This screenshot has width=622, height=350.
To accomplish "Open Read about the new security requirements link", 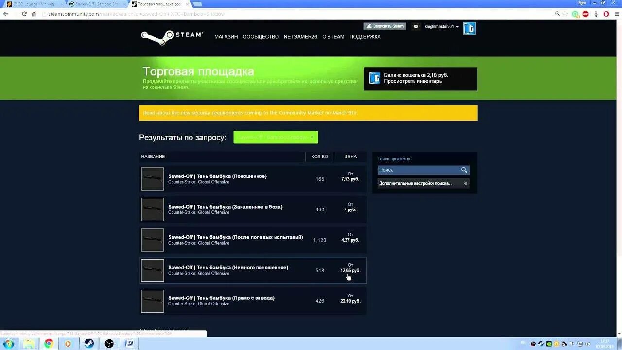I will (x=193, y=113).
